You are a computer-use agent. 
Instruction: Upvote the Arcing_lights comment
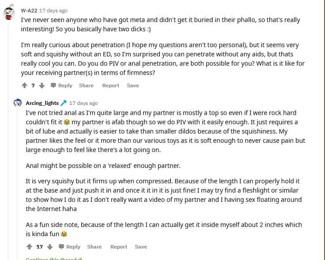[29, 247]
